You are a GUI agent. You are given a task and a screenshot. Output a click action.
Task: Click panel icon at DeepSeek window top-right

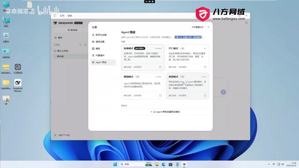pos(246,23)
